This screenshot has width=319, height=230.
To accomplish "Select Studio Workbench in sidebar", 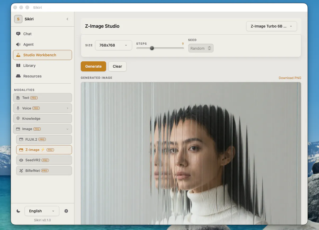I will 42,55.
